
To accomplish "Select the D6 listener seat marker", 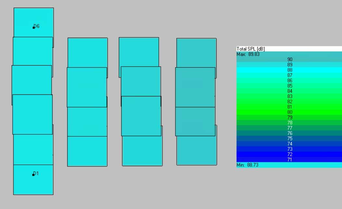I will click(x=34, y=28).
